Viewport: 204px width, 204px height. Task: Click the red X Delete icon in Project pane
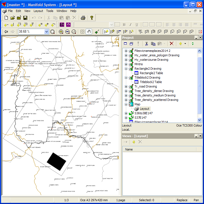click(171, 44)
